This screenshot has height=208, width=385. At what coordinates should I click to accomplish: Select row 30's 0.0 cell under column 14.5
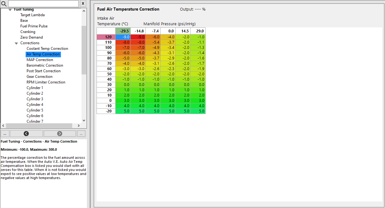pos(183,84)
